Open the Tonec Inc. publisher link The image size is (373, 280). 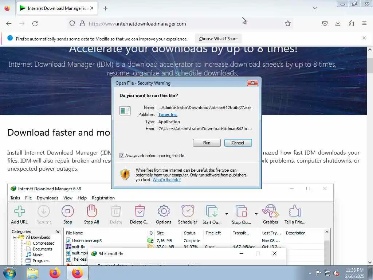[x=168, y=114]
